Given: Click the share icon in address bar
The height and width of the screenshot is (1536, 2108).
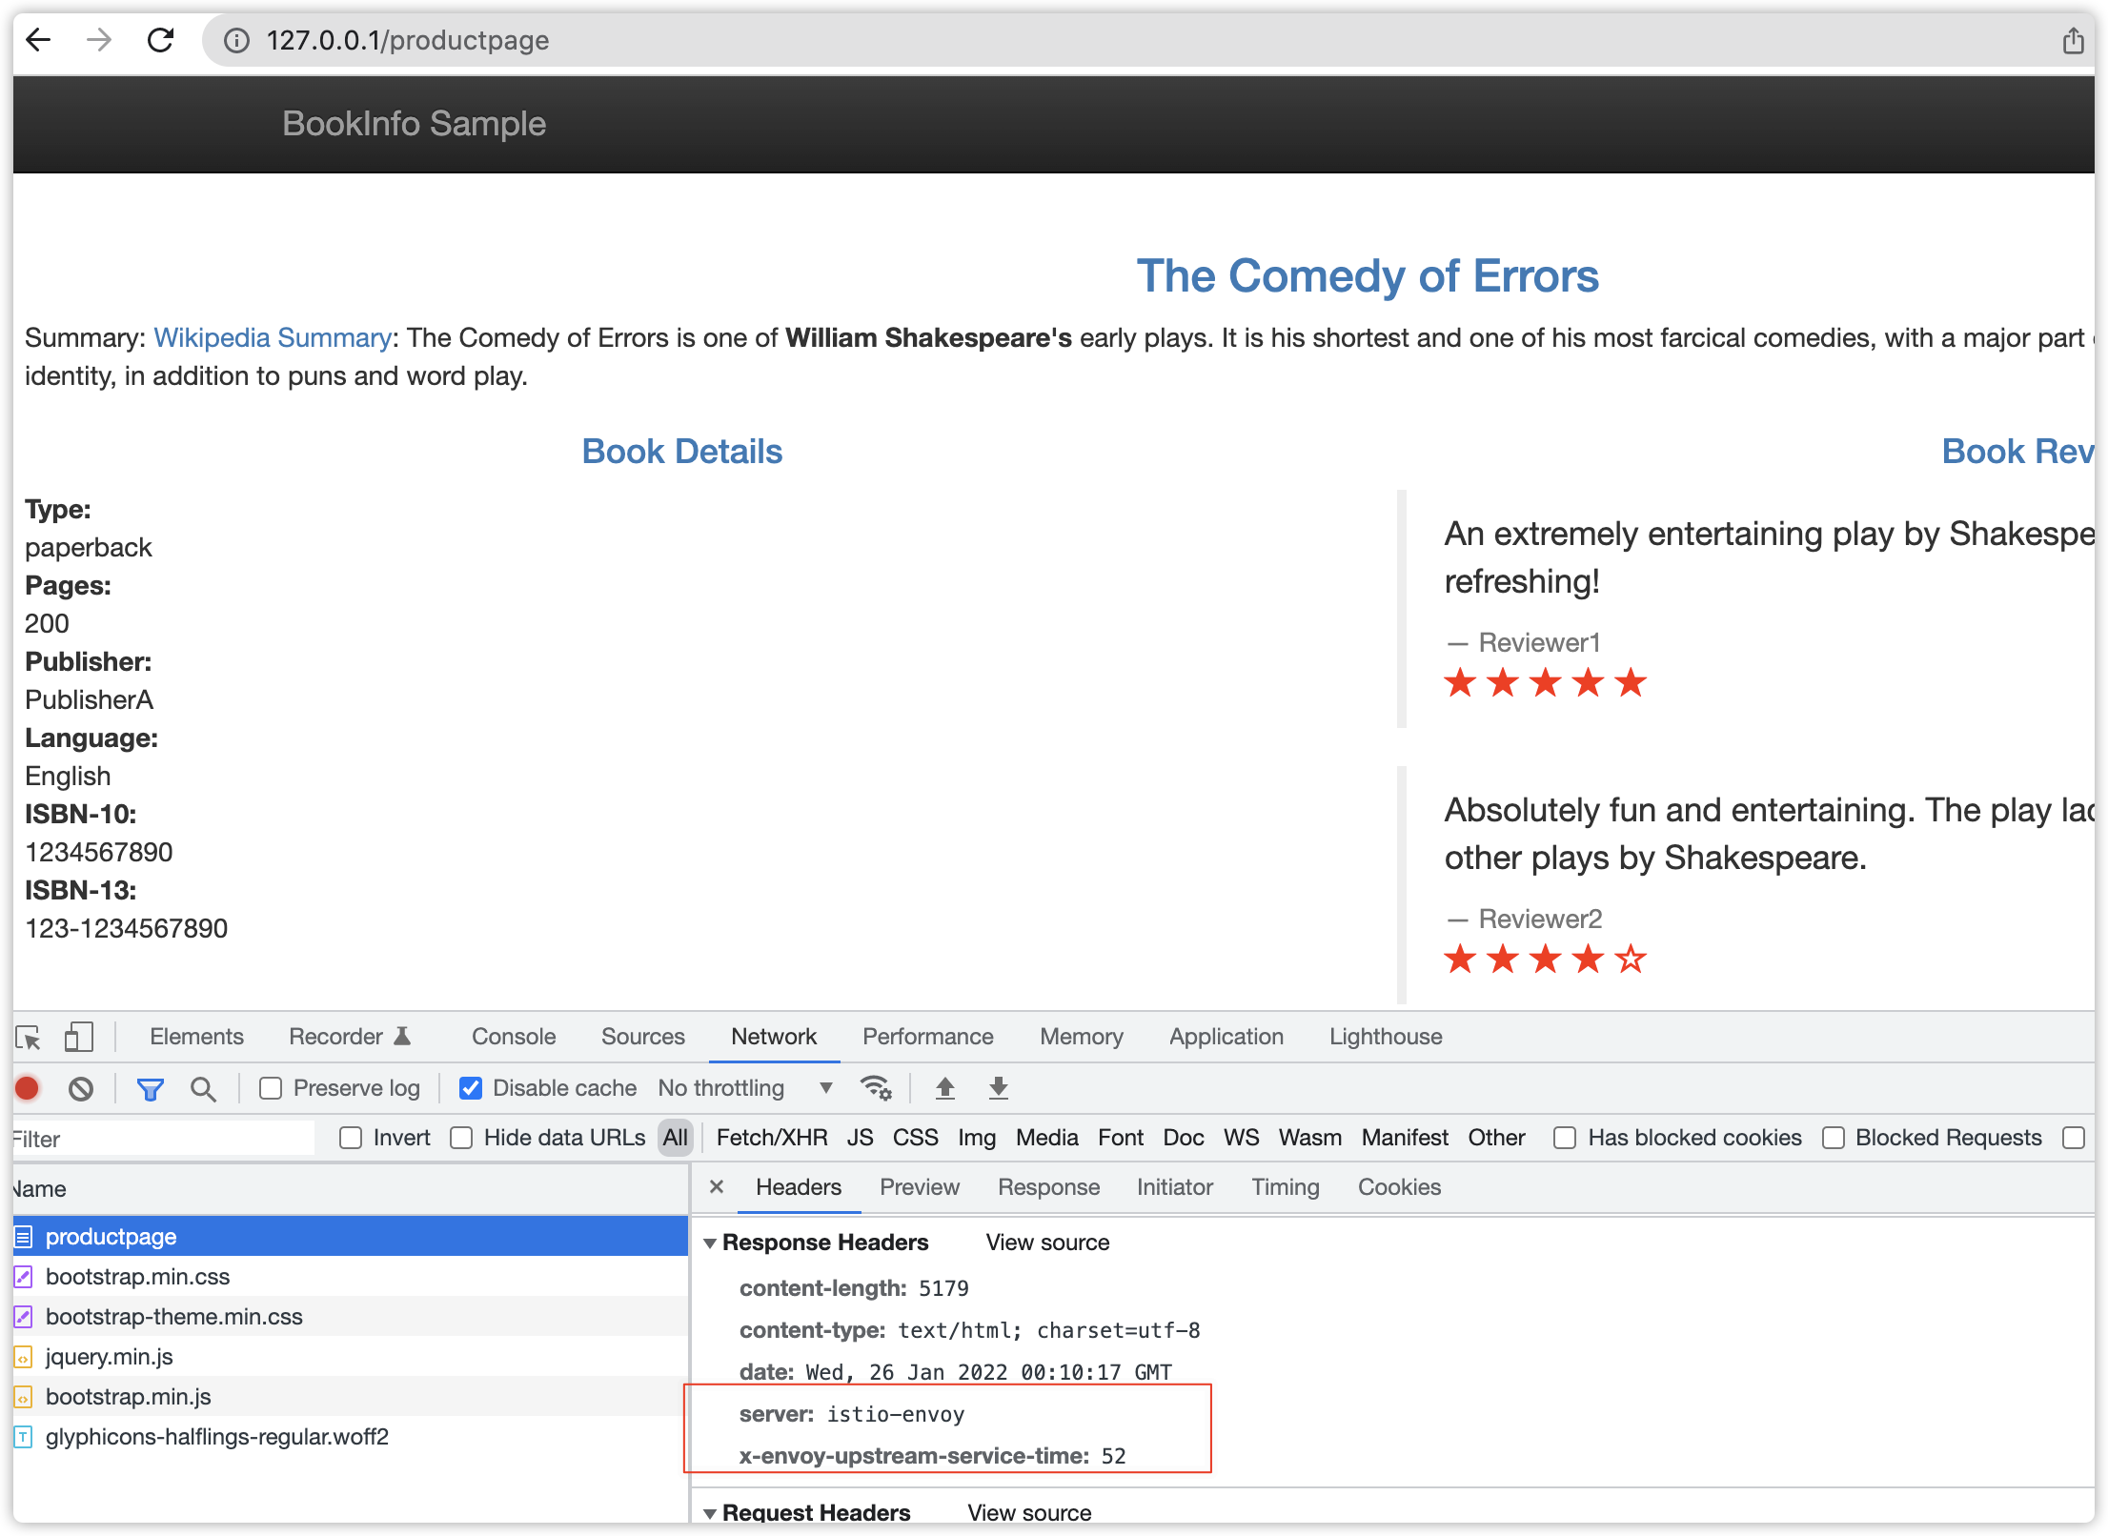Looking at the screenshot, I should [2073, 41].
